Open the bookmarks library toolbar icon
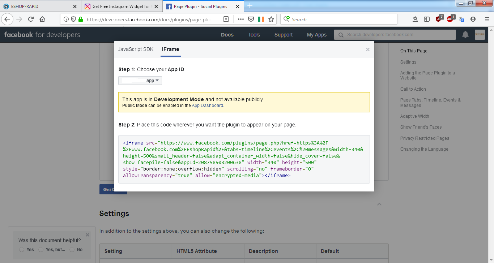This screenshot has width=494, height=263. coord(415,19)
